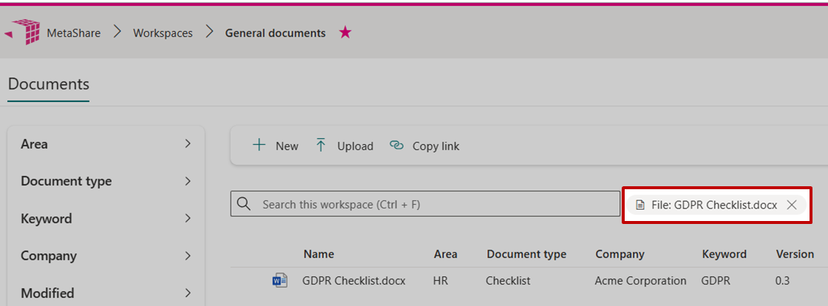828x306 pixels.
Task: Open the Documents tab
Action: 49,84
